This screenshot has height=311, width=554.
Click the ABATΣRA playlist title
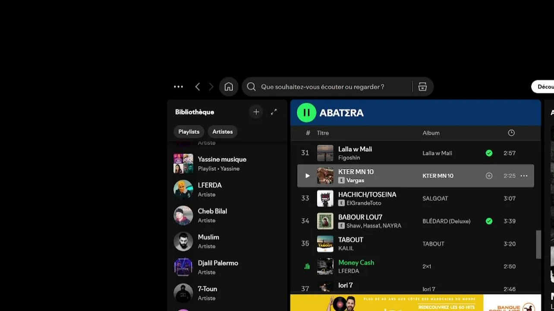(x=341, y=113)
